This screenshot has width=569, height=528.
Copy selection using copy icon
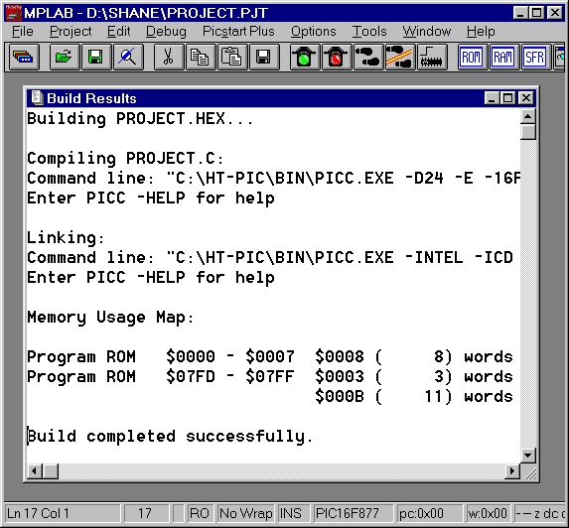point(201,57)
